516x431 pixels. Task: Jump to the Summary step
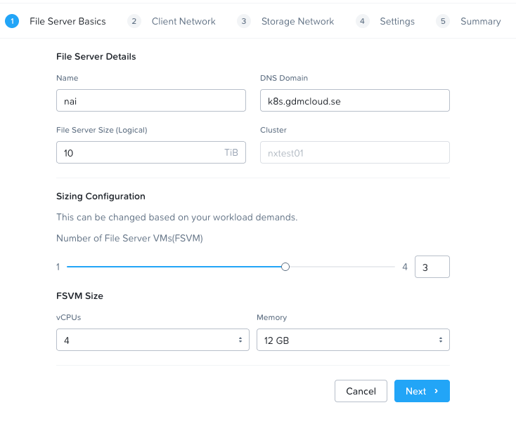(x=480, y=21)
